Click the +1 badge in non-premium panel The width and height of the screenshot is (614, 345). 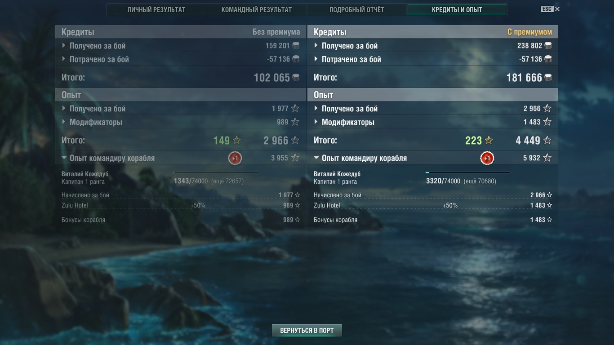click(235, 158)
